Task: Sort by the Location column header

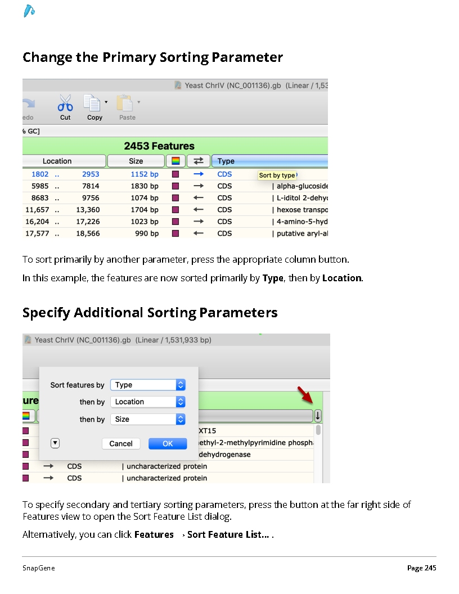Action: 64,161
